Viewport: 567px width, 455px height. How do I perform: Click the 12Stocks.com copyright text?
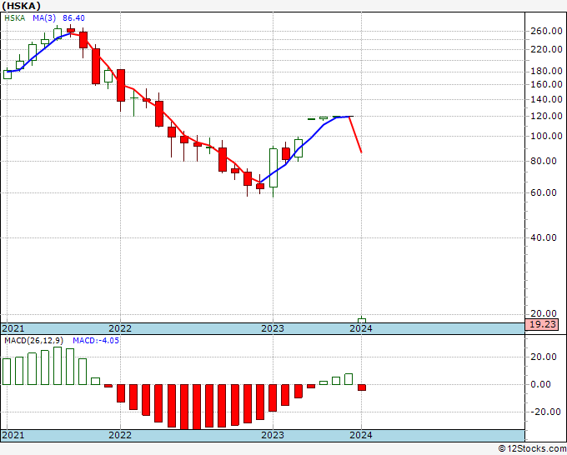pyautogui.click(x=532, y=449)
